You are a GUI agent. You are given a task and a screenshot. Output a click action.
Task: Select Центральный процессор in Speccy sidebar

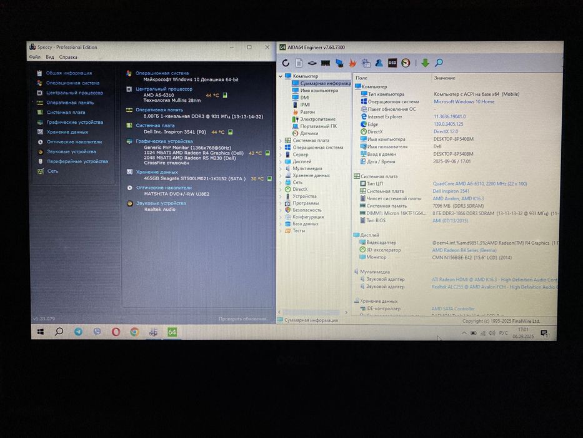click(74, 93)
